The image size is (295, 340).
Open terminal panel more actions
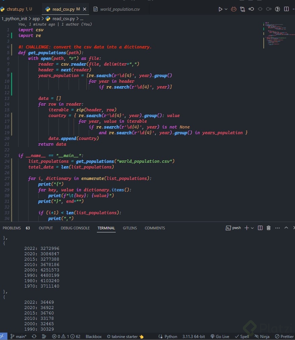(278, 228)
